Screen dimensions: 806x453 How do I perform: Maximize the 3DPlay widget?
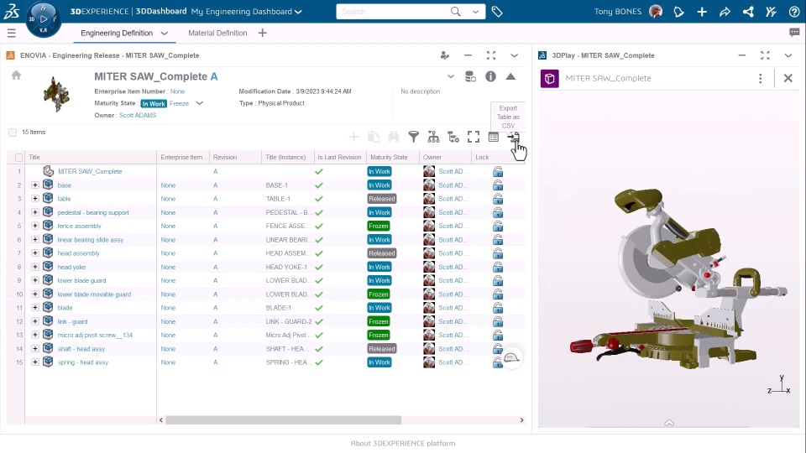point(765,55)
